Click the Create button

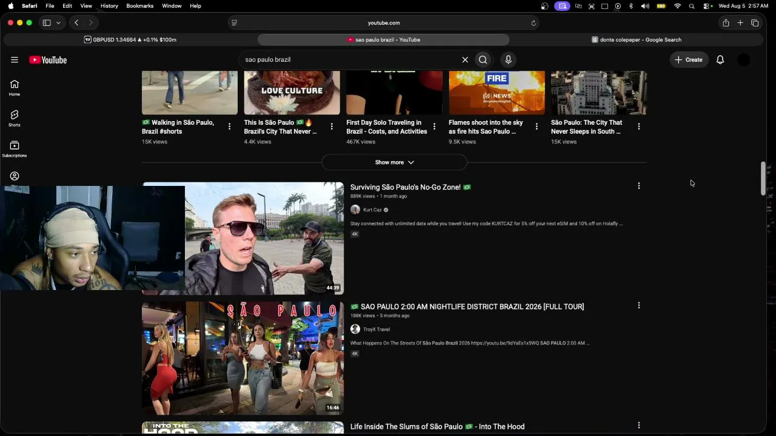point(689,60)
